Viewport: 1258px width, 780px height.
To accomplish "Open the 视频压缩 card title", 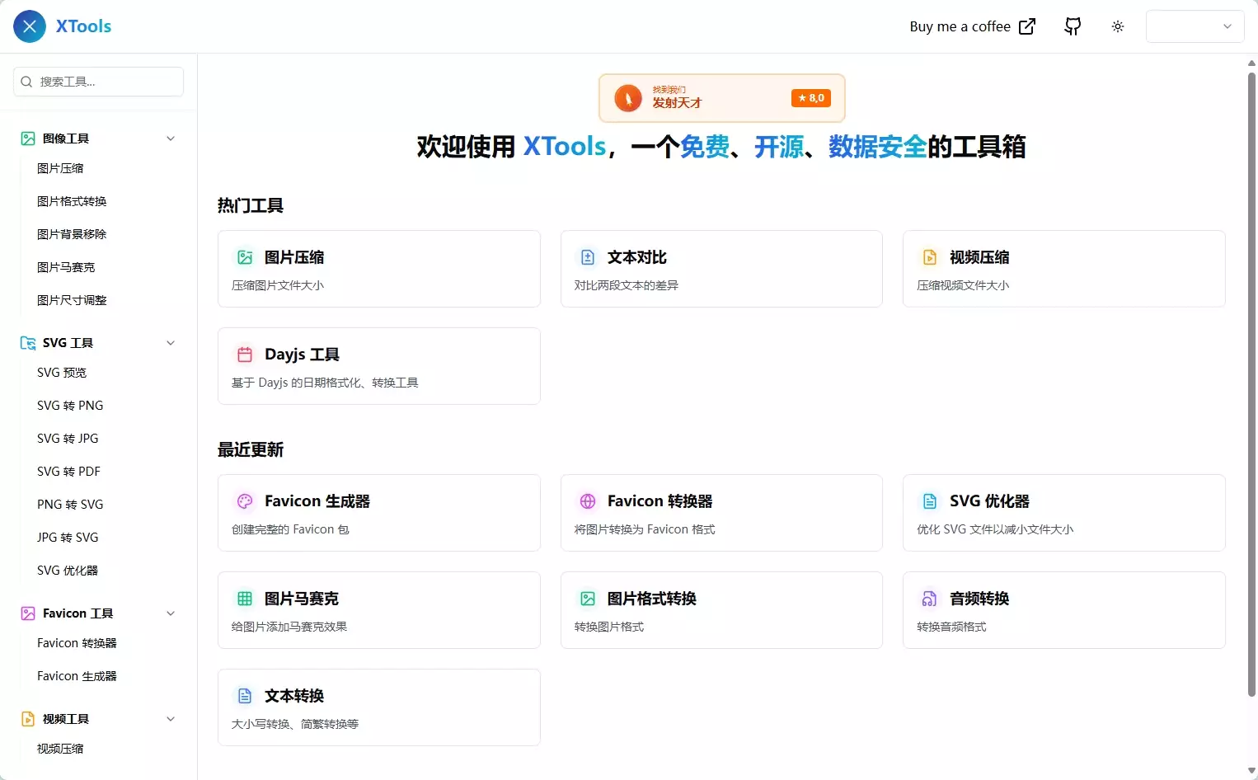I will (979, 257).
